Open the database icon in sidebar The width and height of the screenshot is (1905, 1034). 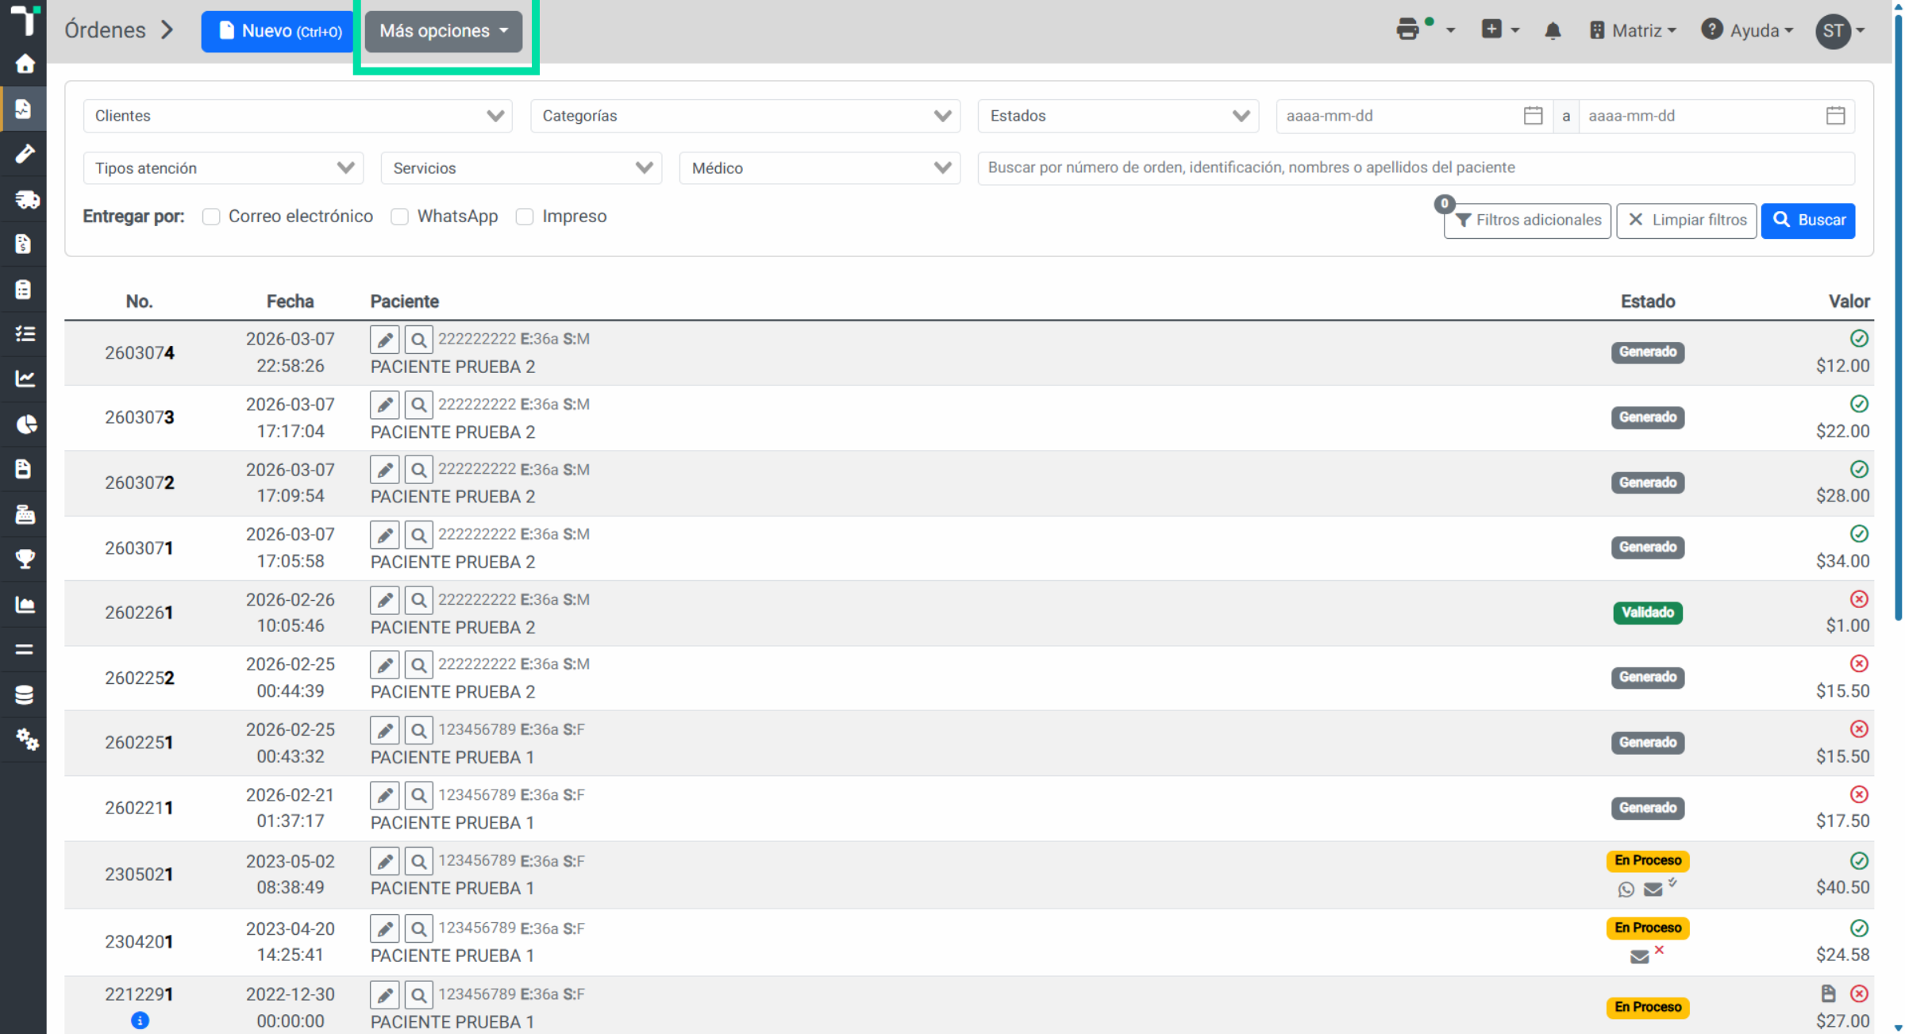[25, 694]
